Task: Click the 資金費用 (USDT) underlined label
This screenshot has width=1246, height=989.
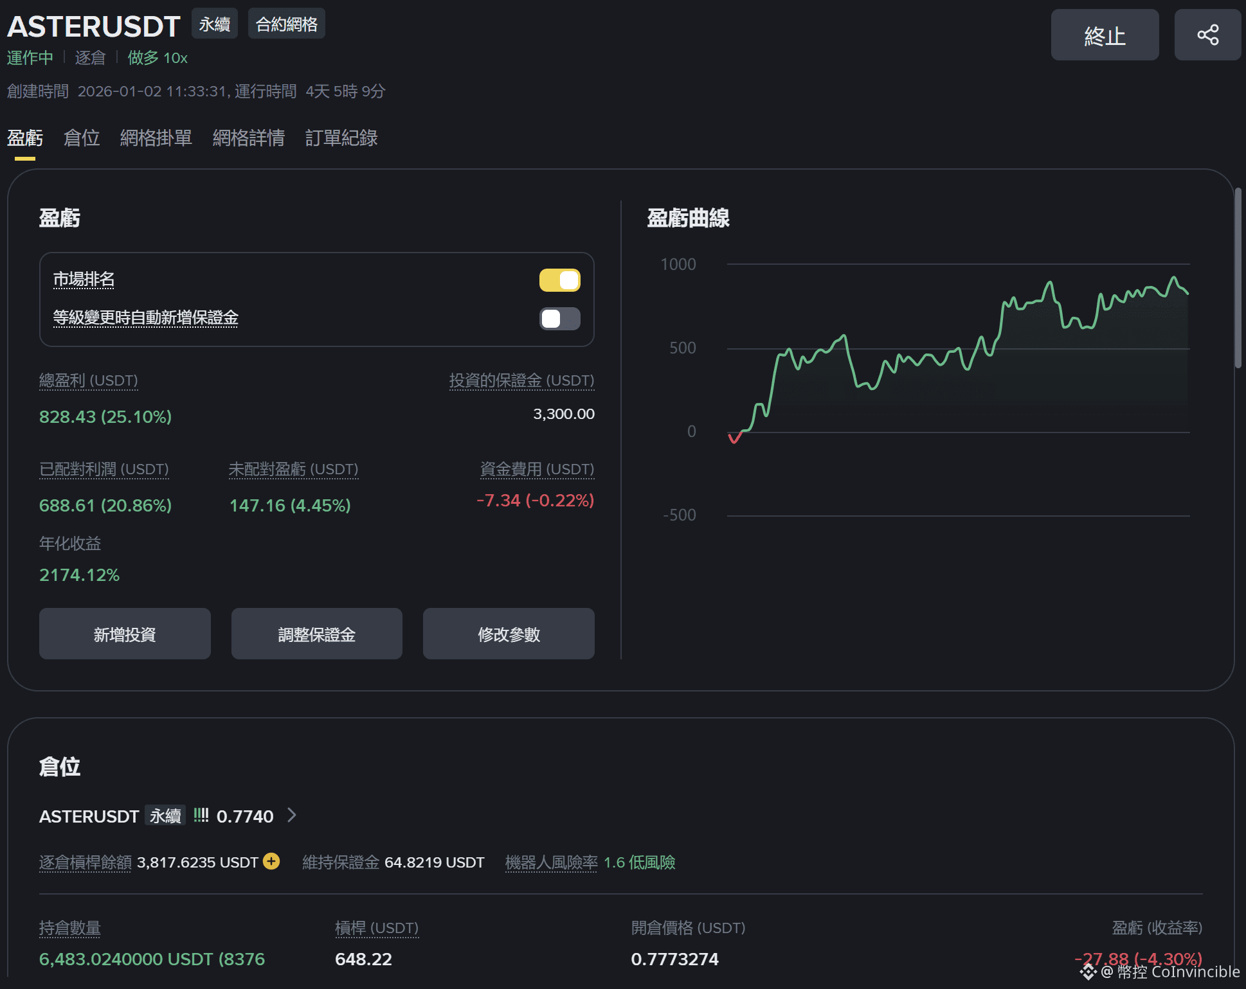Action: (537, 469)
